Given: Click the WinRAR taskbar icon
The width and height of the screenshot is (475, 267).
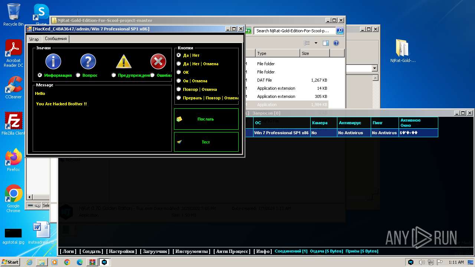Looking at the screenshot, I should 92,262.
